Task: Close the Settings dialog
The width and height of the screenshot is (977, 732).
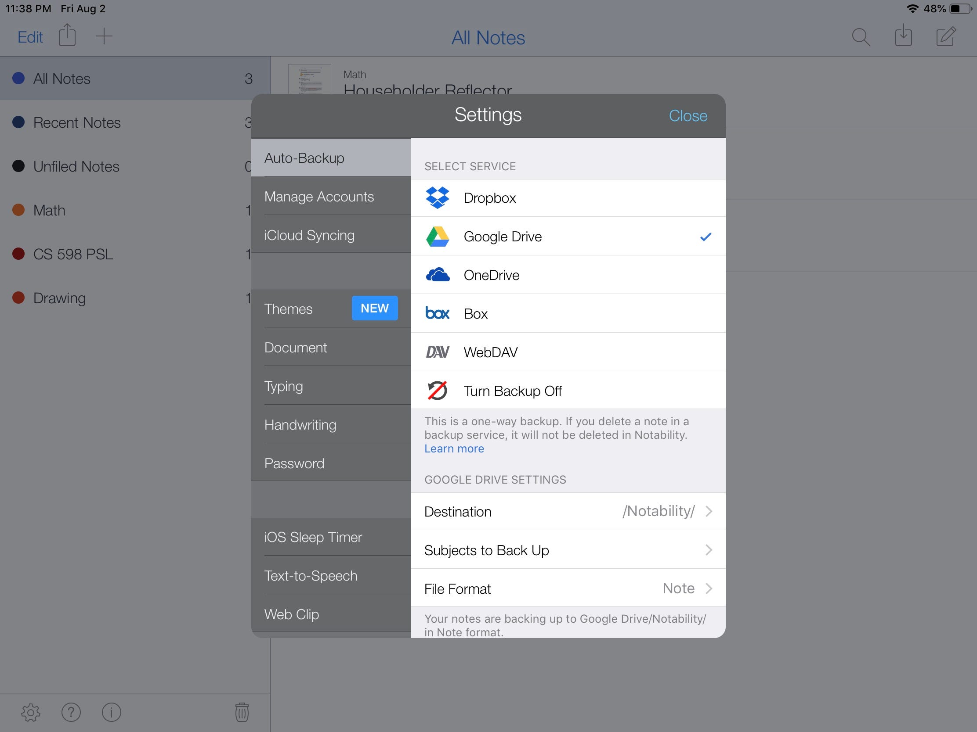Action: click(x=688, y=115)
